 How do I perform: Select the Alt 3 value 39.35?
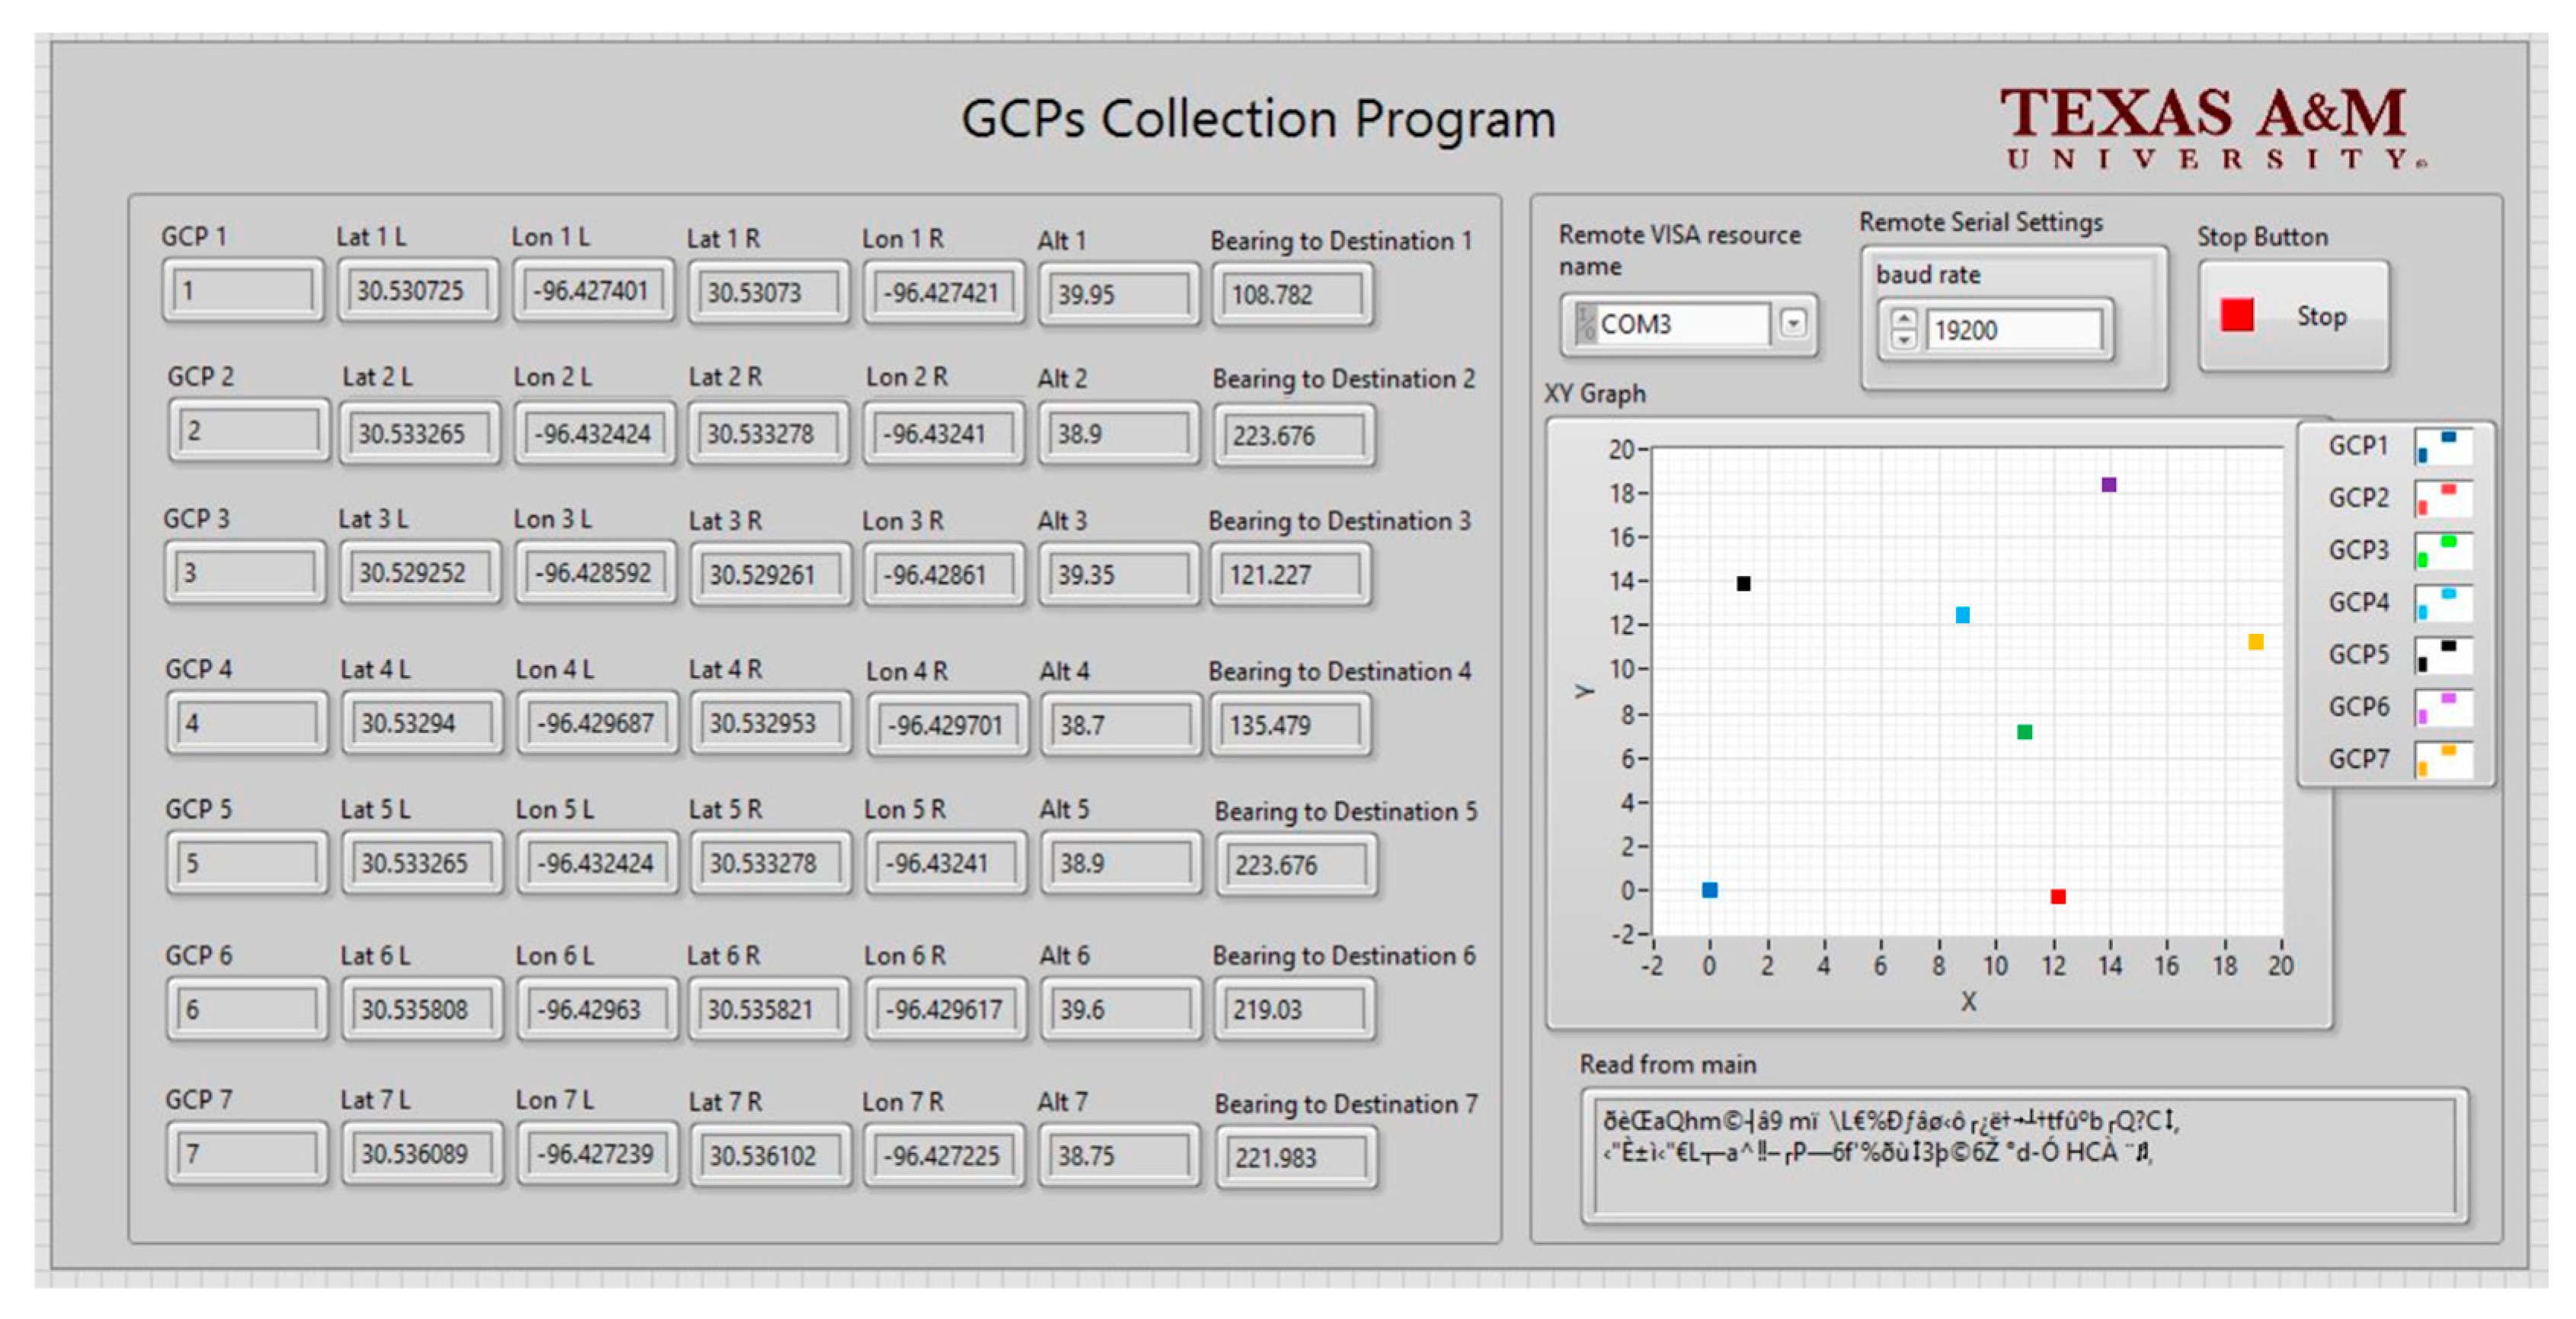coord(1119,575)
